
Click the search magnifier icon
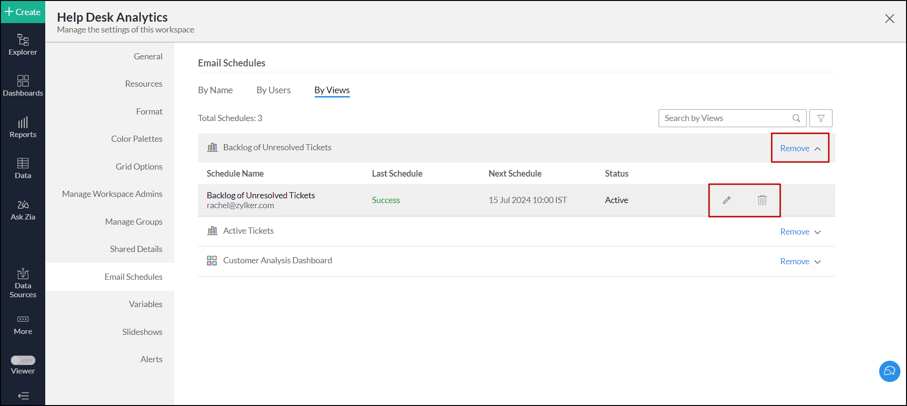[796, 118]
